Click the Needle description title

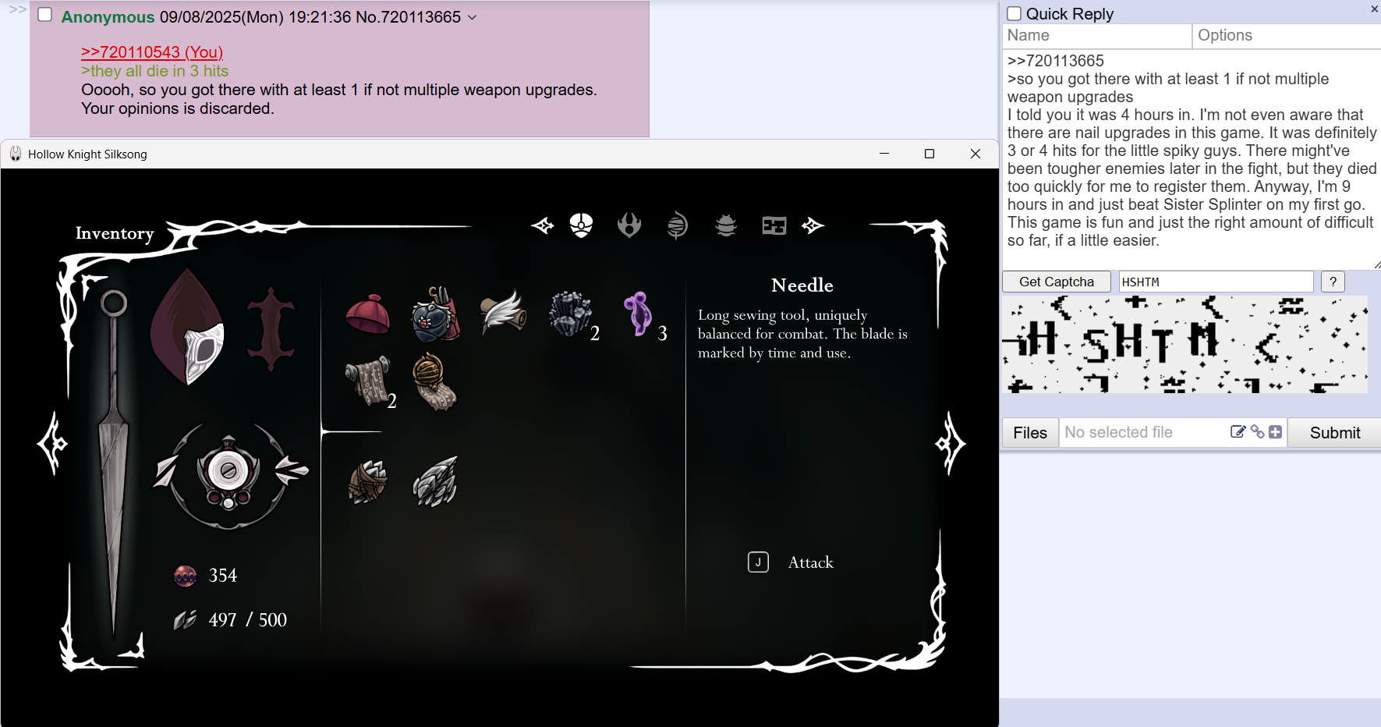click(802, 285)
